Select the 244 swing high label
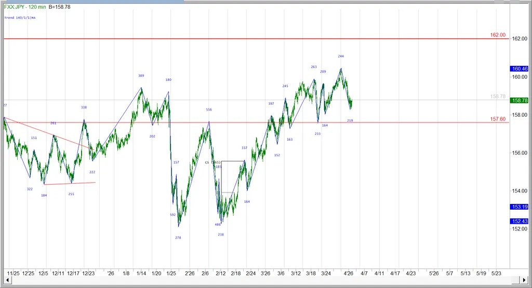Viewport: 532px width, 288px height. point(341,56)
